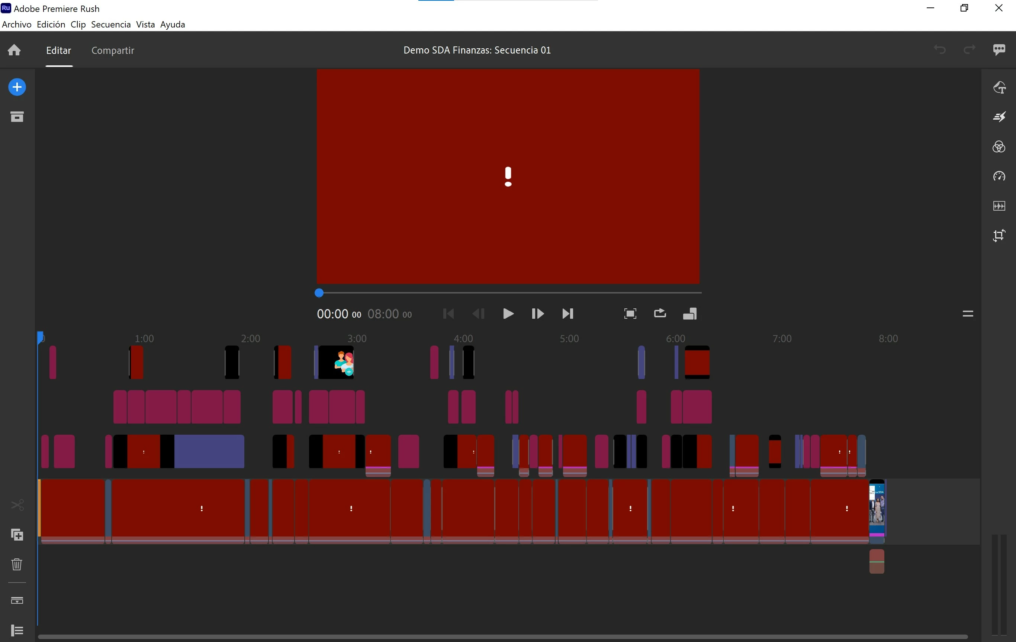Toggle track controls expand icon

(x=17, y=630)
